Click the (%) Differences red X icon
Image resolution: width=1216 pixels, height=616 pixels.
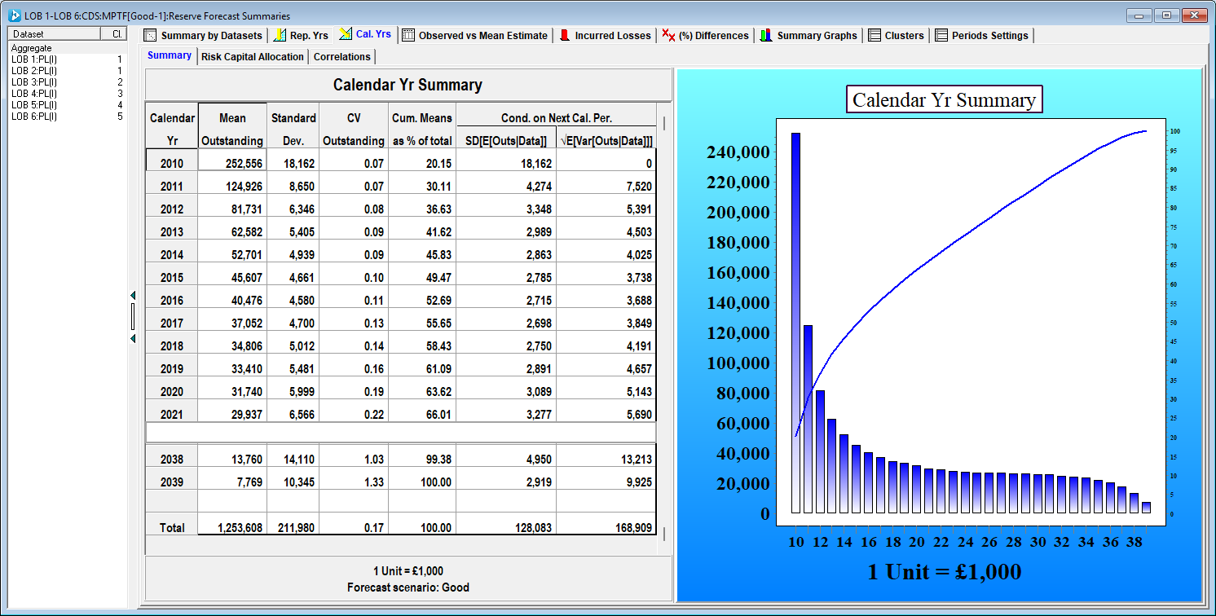pos(668,35)
